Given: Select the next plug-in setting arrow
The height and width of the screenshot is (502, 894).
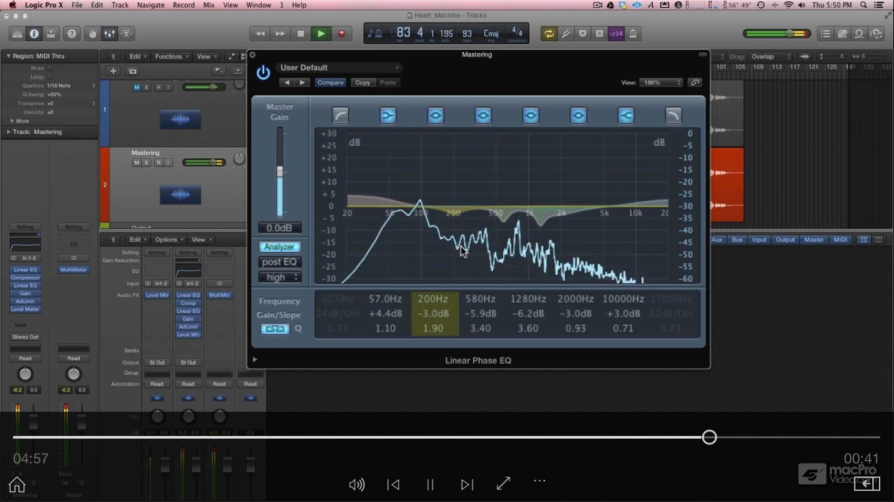Looking at the screenshot, I should [x=302, y=82].
